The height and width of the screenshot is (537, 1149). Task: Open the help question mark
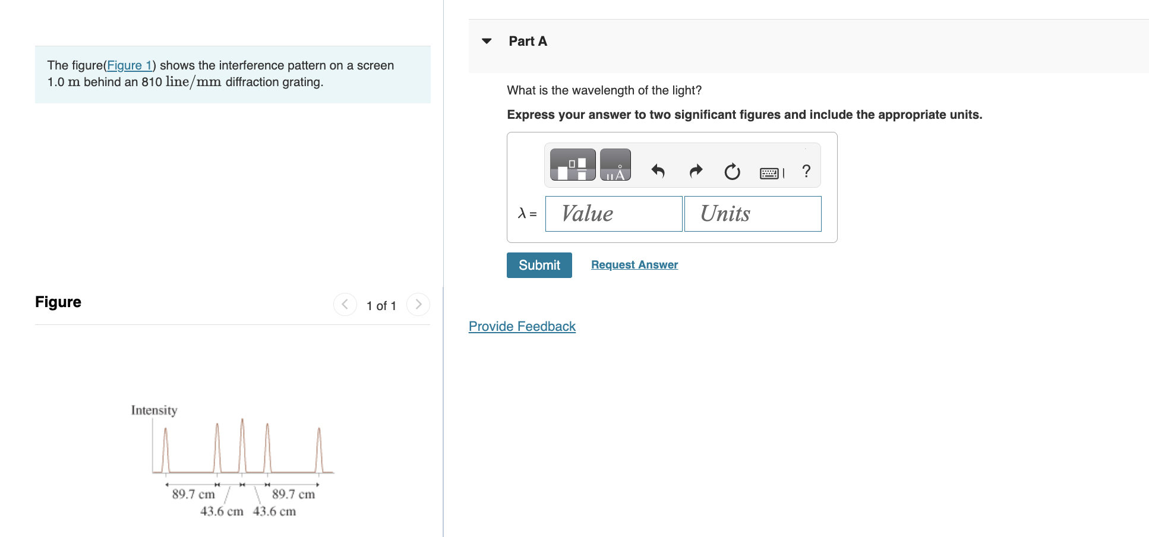(806, 171)
